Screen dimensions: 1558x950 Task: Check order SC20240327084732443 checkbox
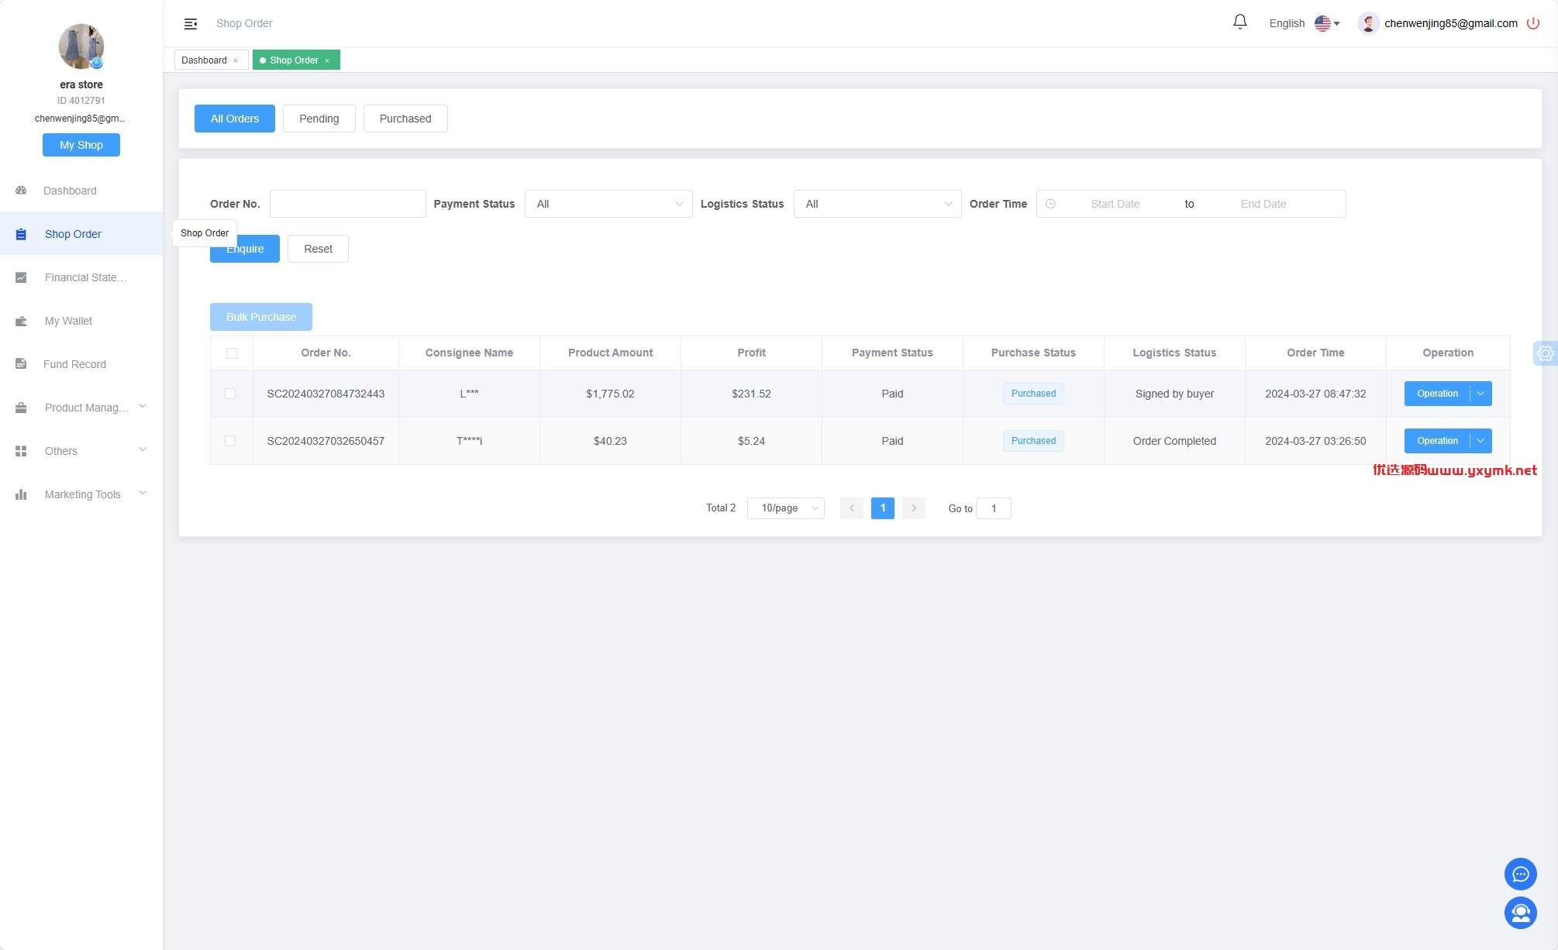pos(230,394)
